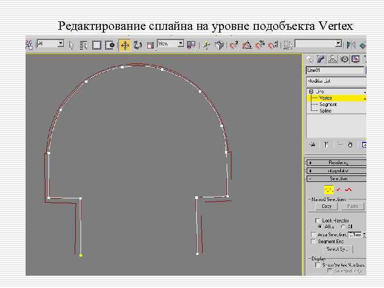Click the Area Selection value field
The width and height of the screenshot is (384, 288).
click(354, 235)
